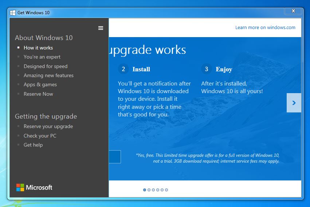
Task: Select You're an expert menu item
Action: tap(42, 57)
